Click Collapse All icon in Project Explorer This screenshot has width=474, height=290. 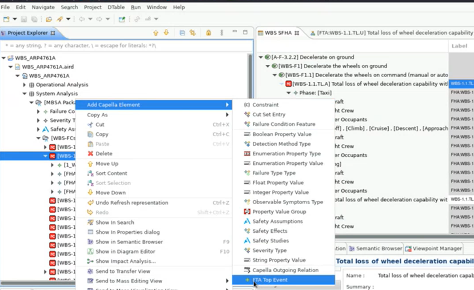coord(182,32)
